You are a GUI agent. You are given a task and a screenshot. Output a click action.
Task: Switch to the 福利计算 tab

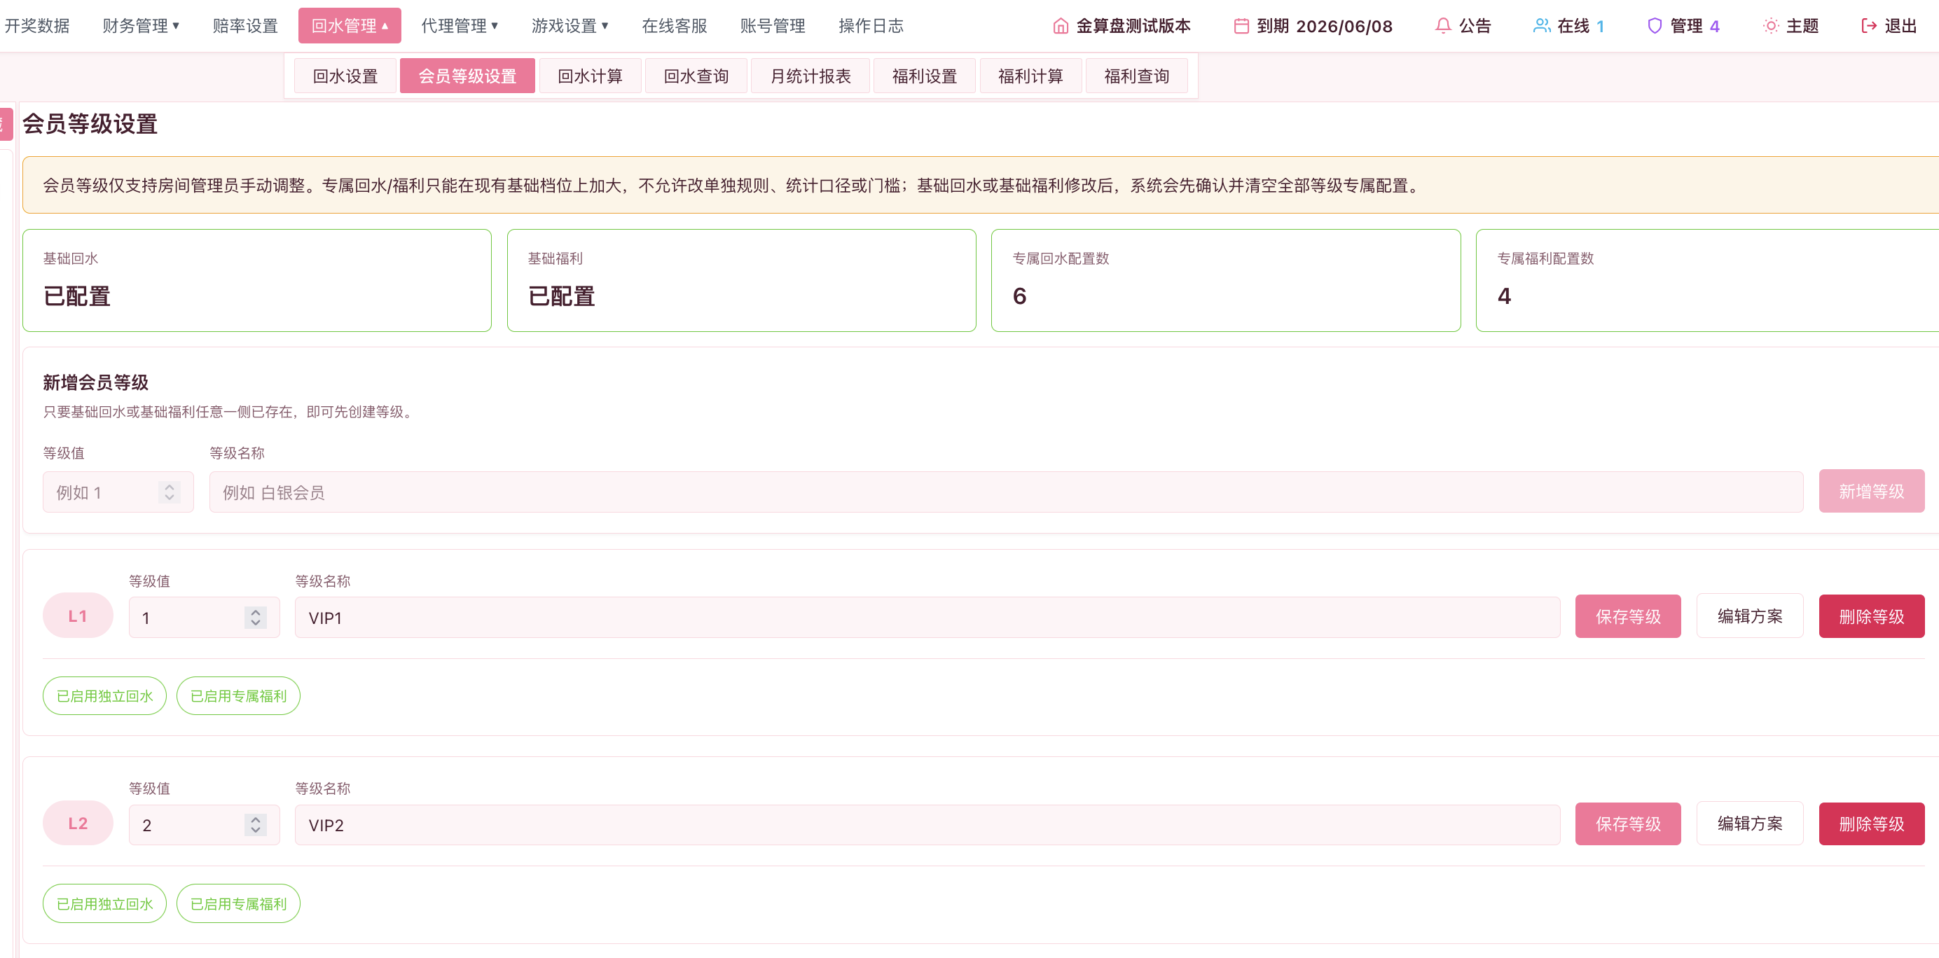coord(1030,76)
